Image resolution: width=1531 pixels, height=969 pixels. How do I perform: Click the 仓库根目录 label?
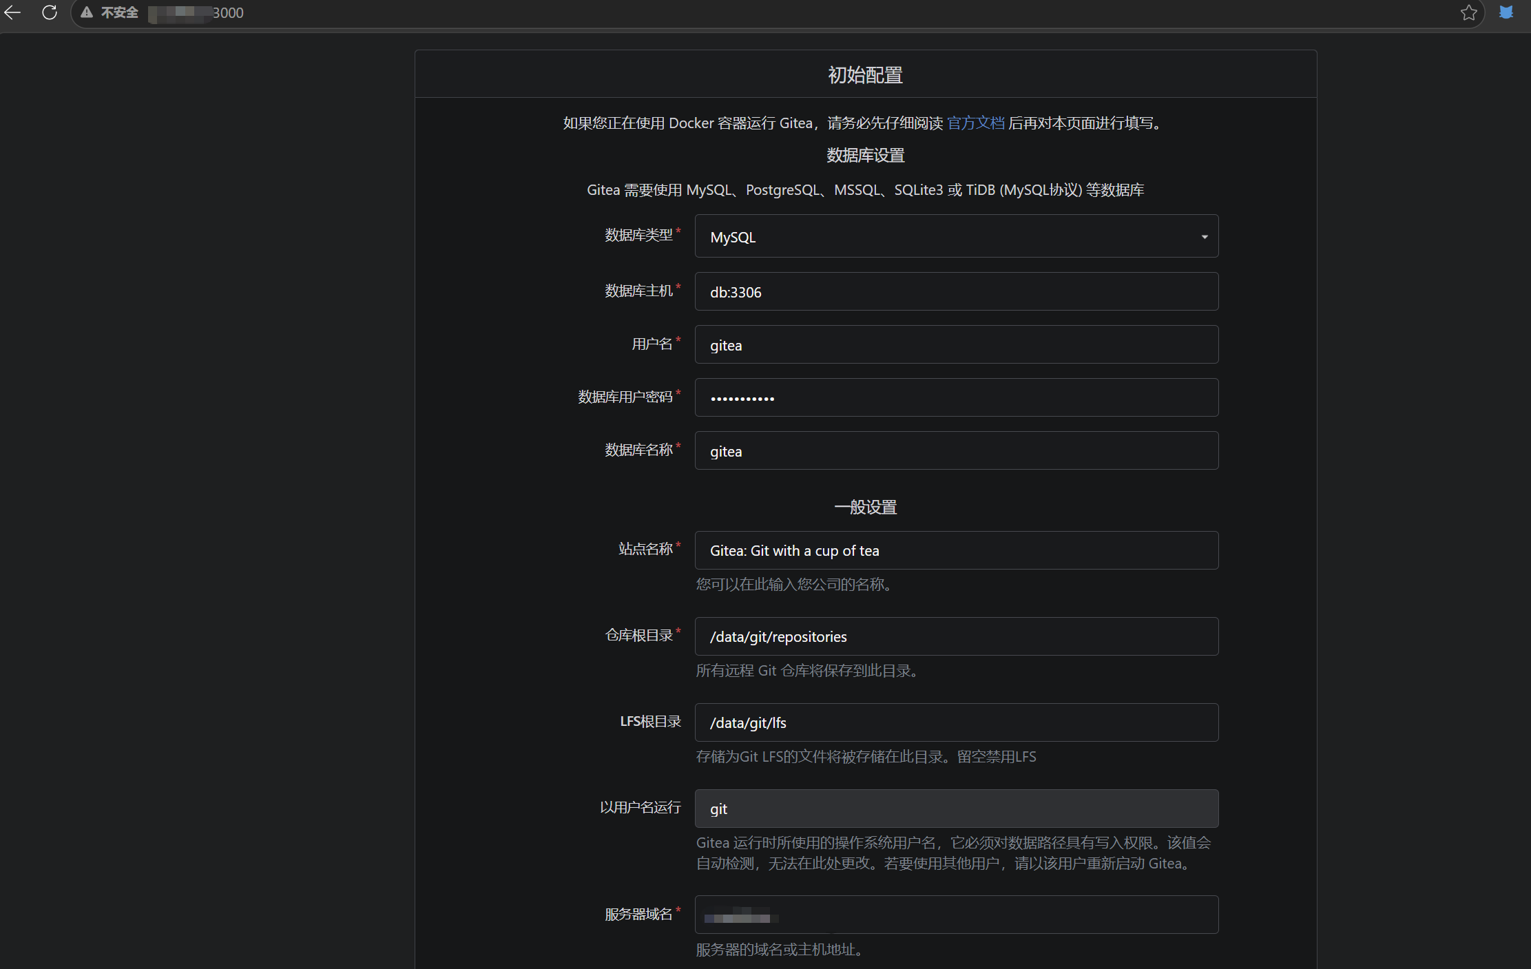tap(638, 635)
